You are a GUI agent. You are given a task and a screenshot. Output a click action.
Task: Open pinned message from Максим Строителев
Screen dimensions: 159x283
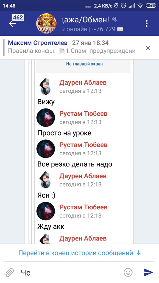72,47
